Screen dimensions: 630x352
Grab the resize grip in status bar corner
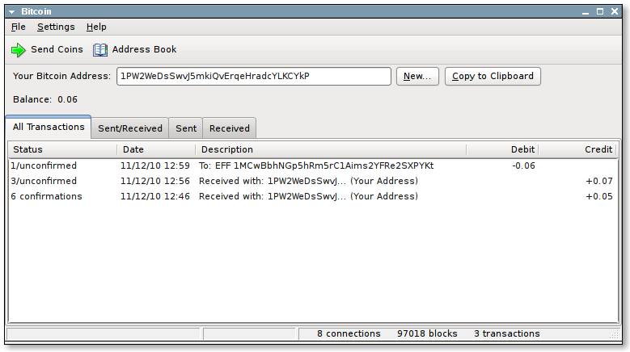(x=615, y=334)
